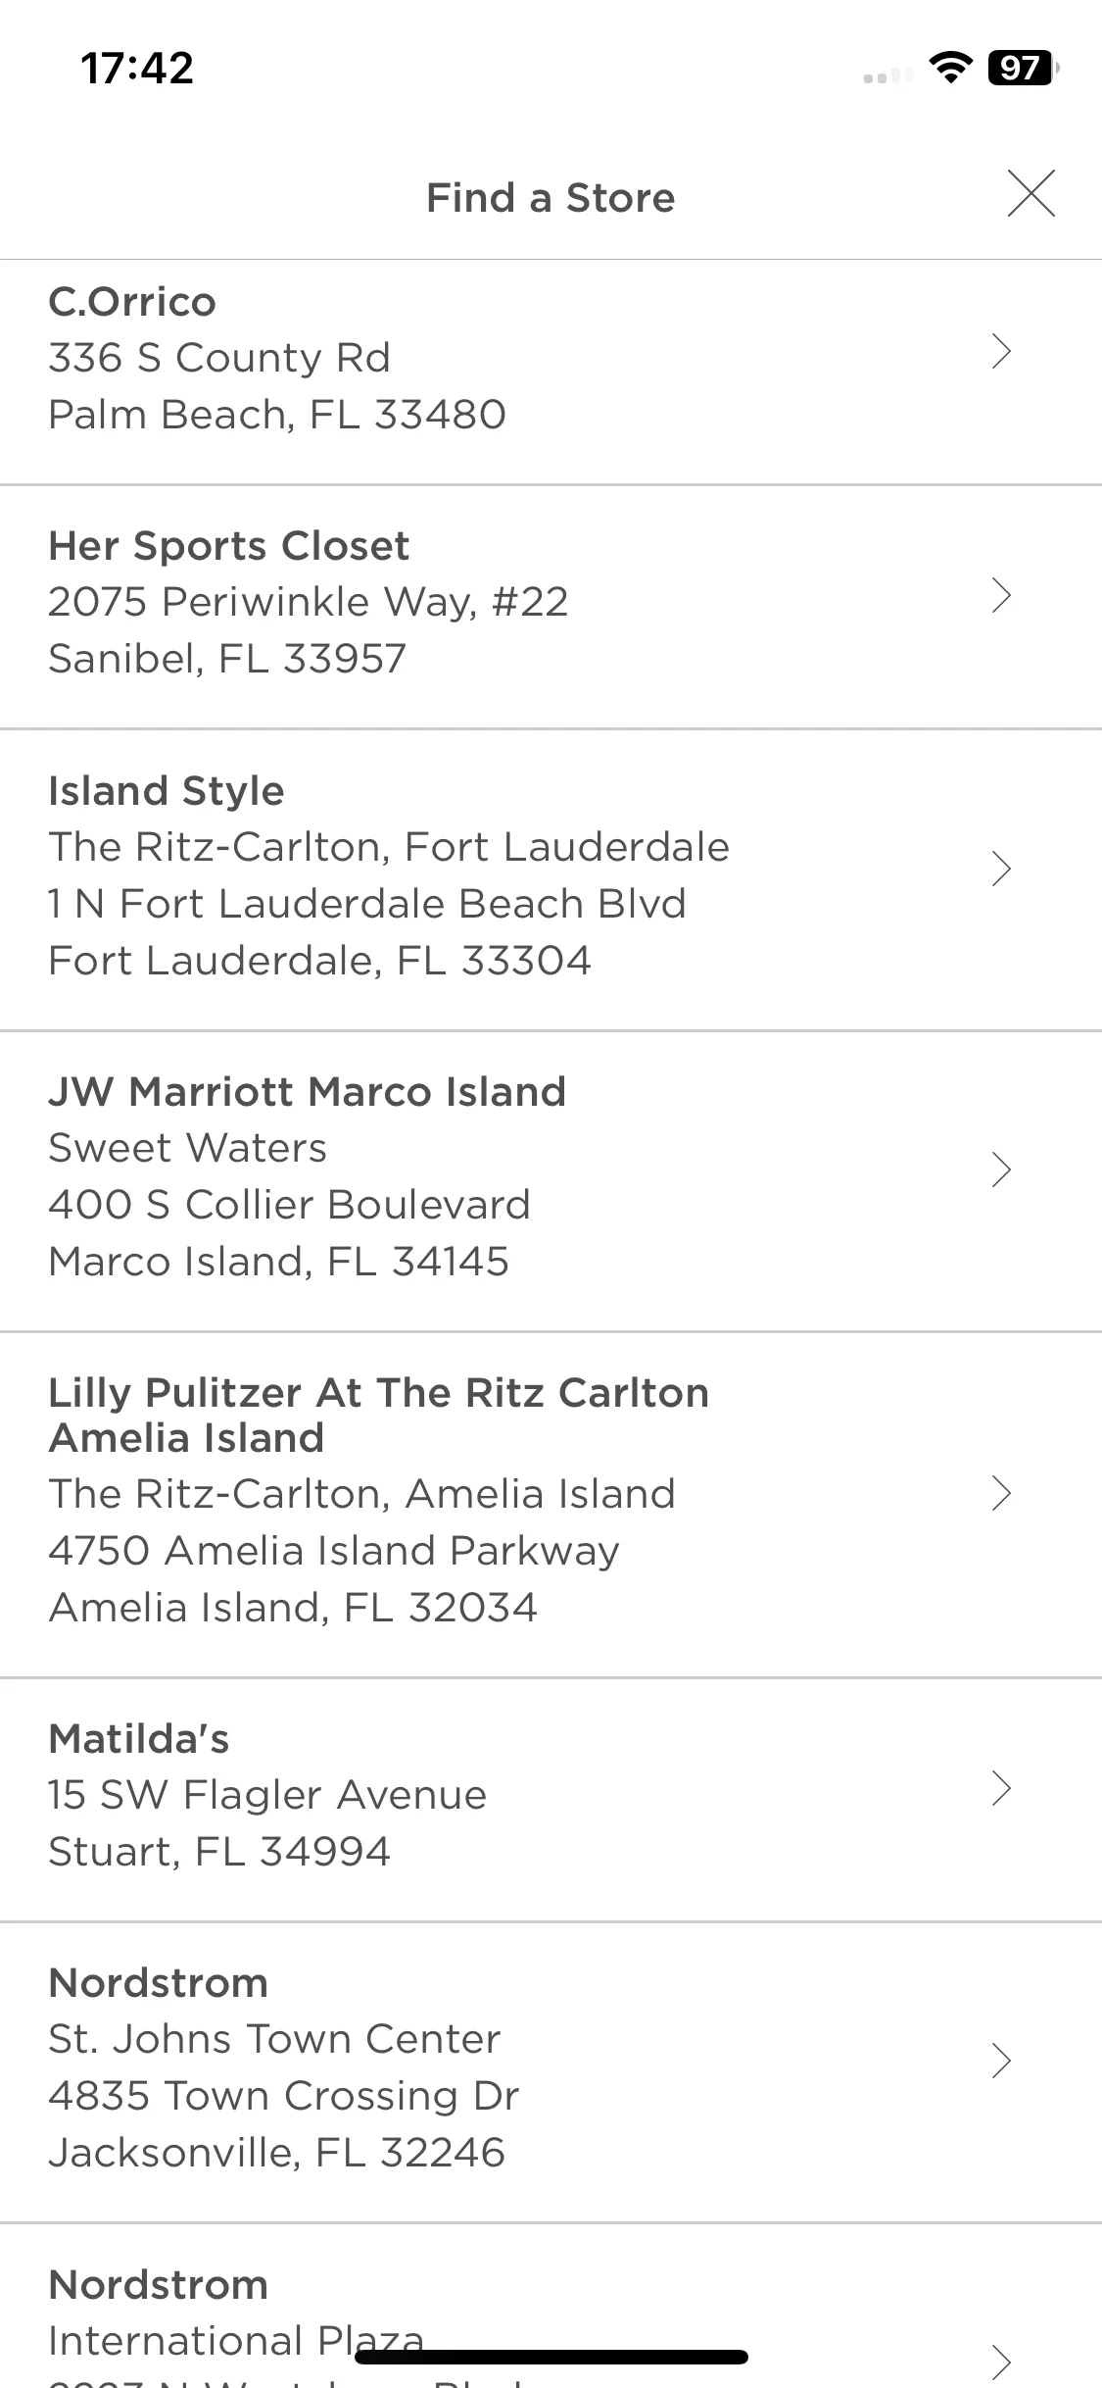Open Lilly Pulitzer At The Ritz Carlton listing
The height and width of the screenshot is (2388, 1102).
pyautogui.click(x=378, y=1415)
